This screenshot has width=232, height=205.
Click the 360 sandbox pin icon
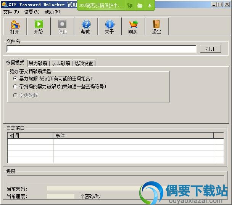tap(150, 6)
